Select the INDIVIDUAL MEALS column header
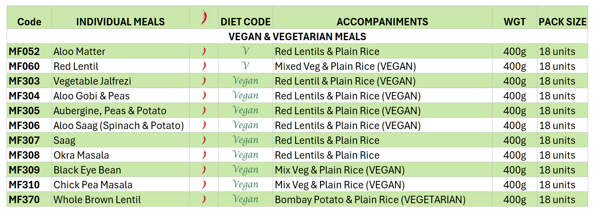 (x=120, y=22)
